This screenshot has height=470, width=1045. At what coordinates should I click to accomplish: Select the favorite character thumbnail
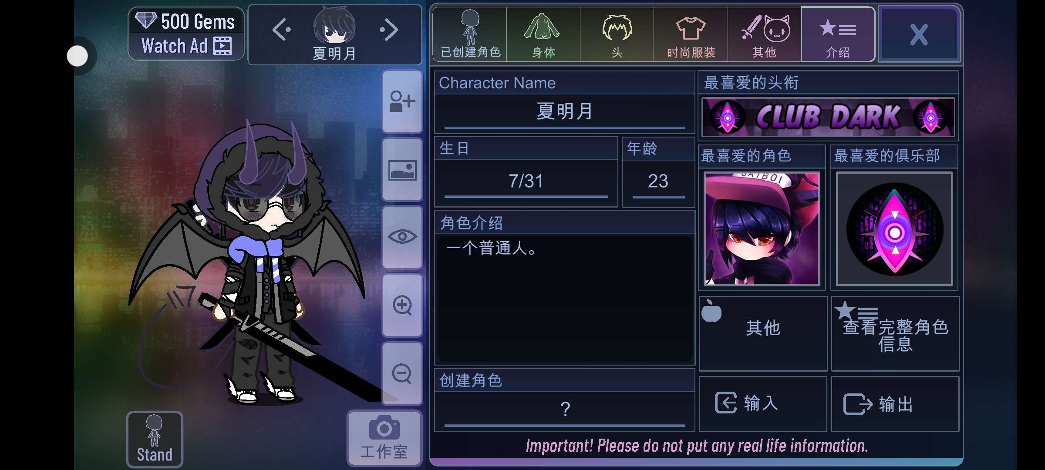click(x=762, y=229)
